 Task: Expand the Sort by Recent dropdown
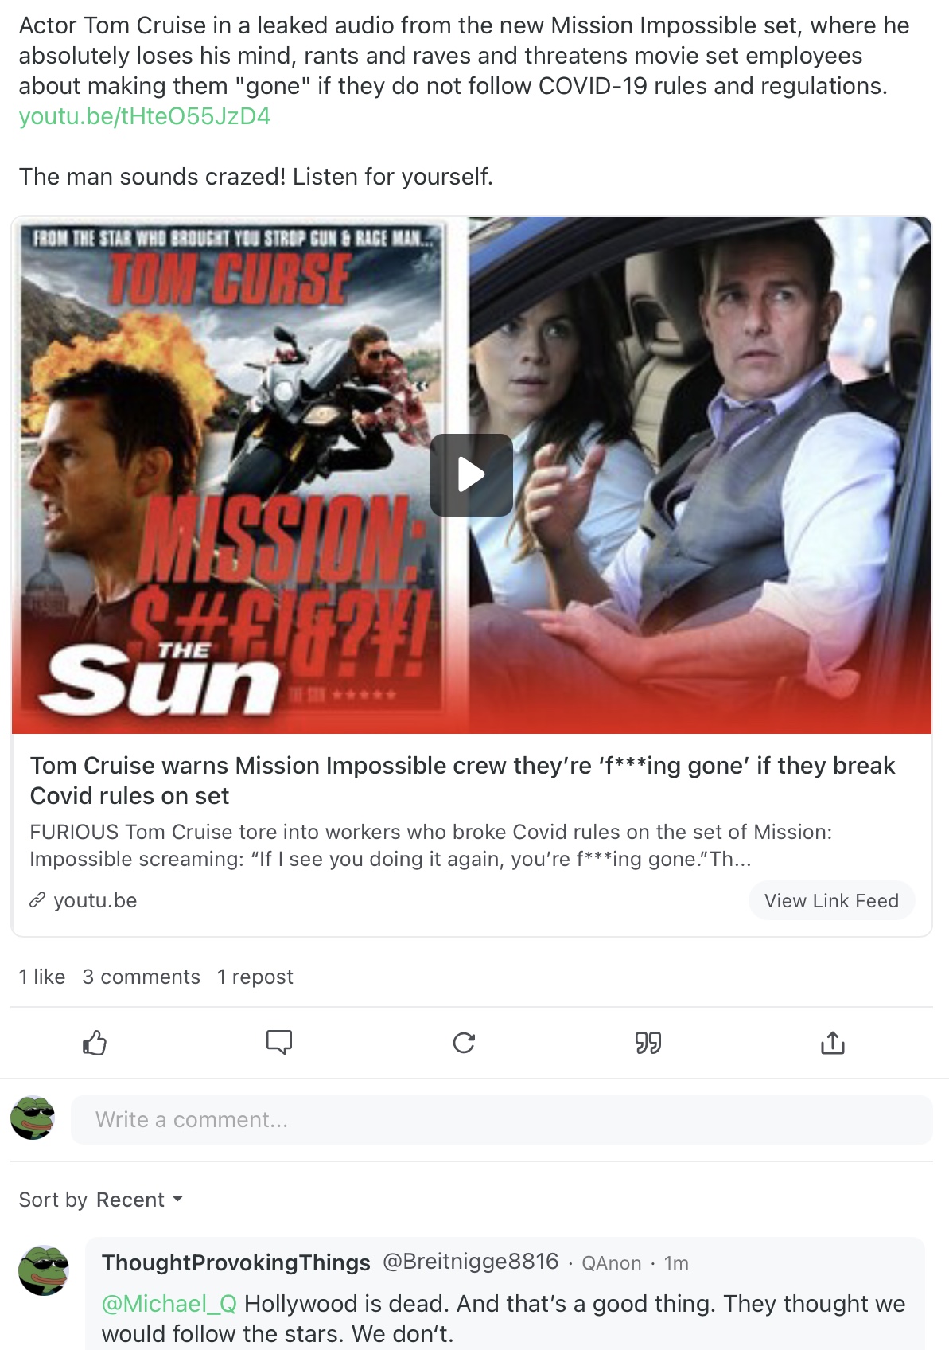101,1200
